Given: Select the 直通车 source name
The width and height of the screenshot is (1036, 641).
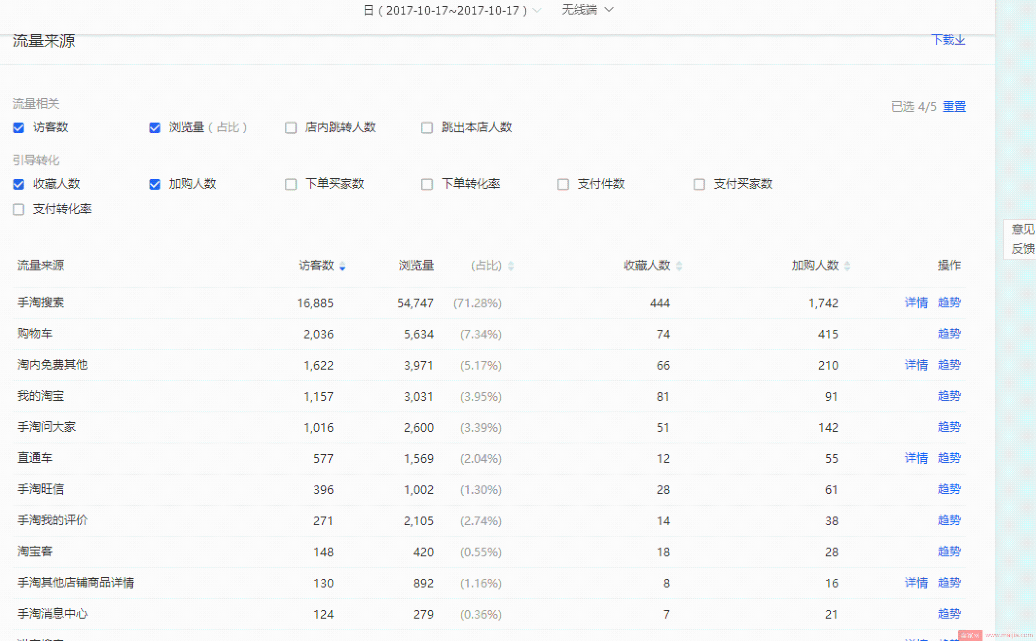Looking at the screenshot, I should 35,458.
